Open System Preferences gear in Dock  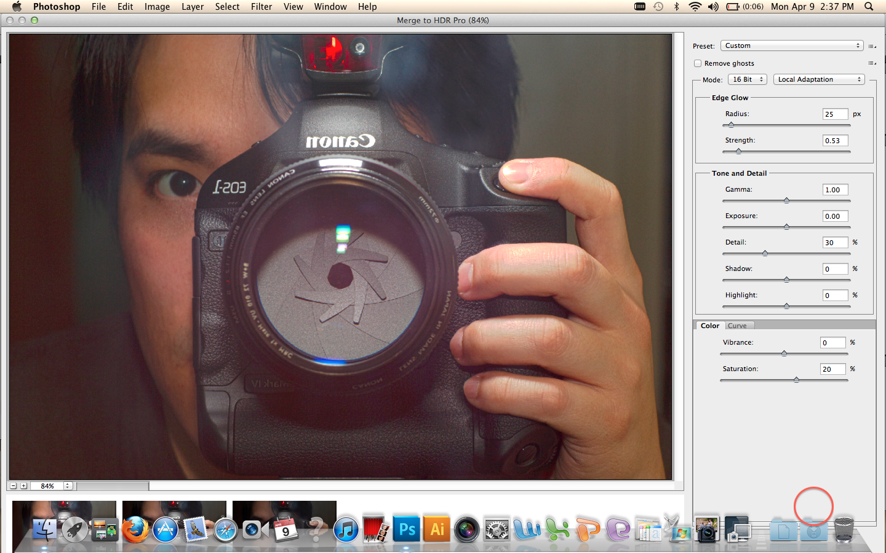point(497,529)
